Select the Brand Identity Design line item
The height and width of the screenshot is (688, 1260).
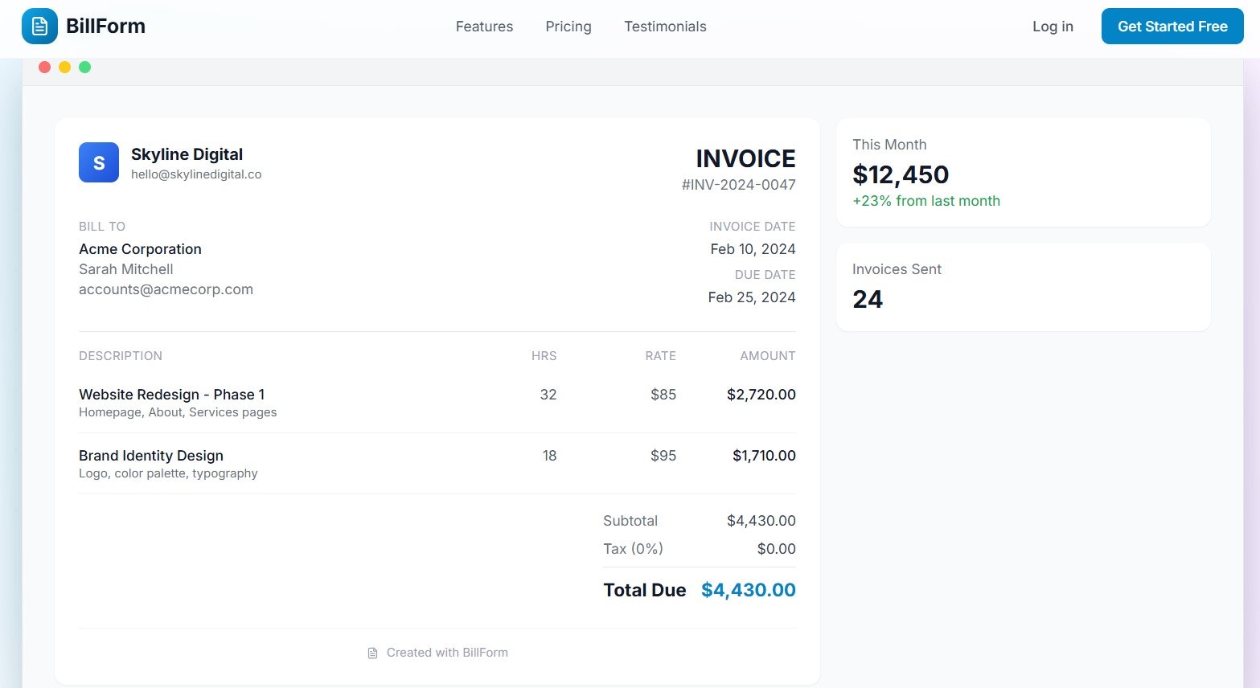[151, 456]
